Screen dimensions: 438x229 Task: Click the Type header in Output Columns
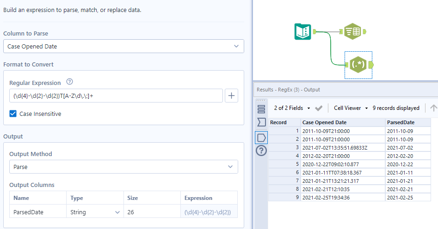(95, 198)
